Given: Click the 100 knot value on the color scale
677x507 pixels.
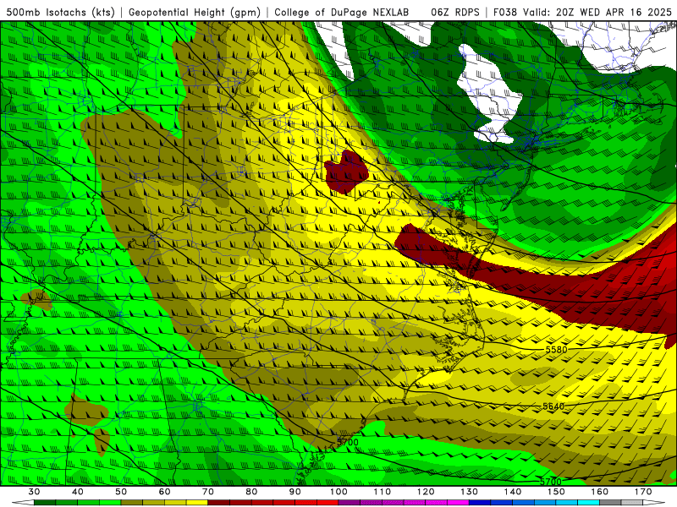Looking at the screenshot, I should tap(338, 492).
